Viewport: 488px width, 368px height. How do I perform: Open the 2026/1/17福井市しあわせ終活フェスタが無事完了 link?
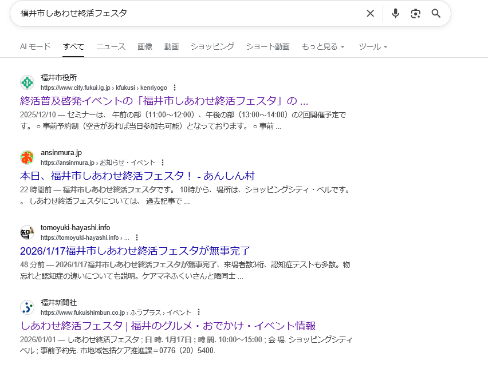pyautogui.click(x=135, y=251)
